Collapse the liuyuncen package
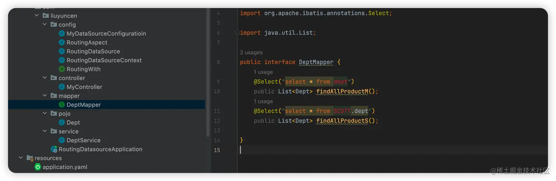 click(37, 16)
